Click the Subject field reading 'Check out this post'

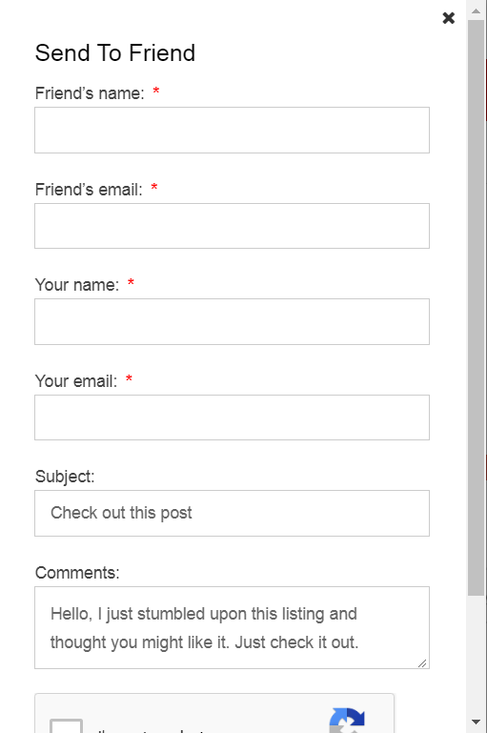(232, 513)
